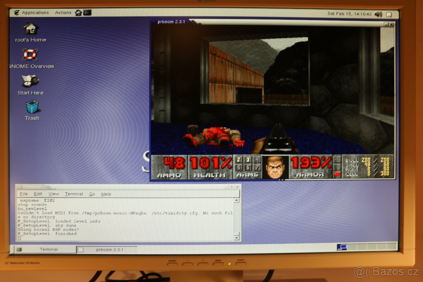Click the window list icon at panel's right end
The height and width of the screenshot is (282, 423).
pyautogui.click(x=388, y=14)
